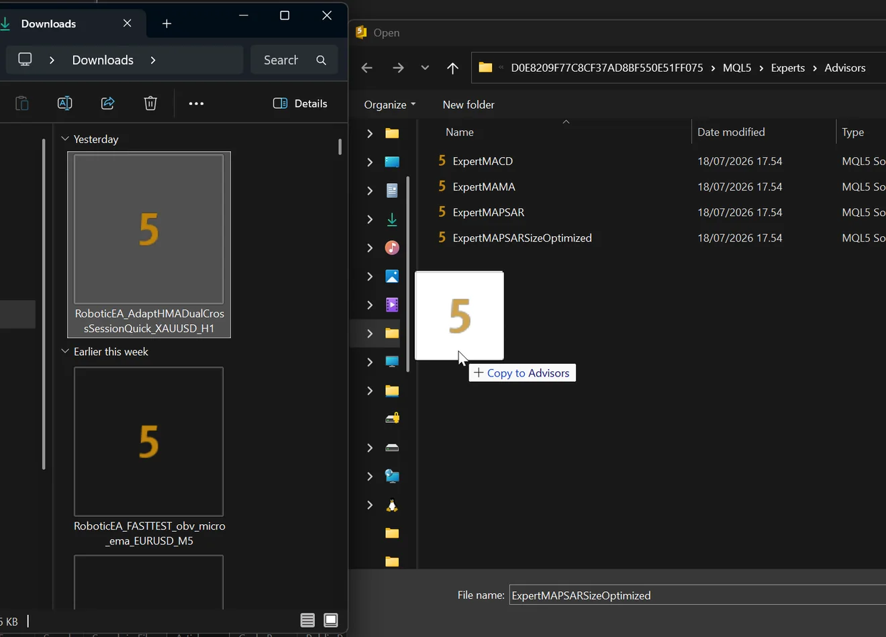Sort by the Type column header
This screenshot has height=637, width=886.
point(853,132)
